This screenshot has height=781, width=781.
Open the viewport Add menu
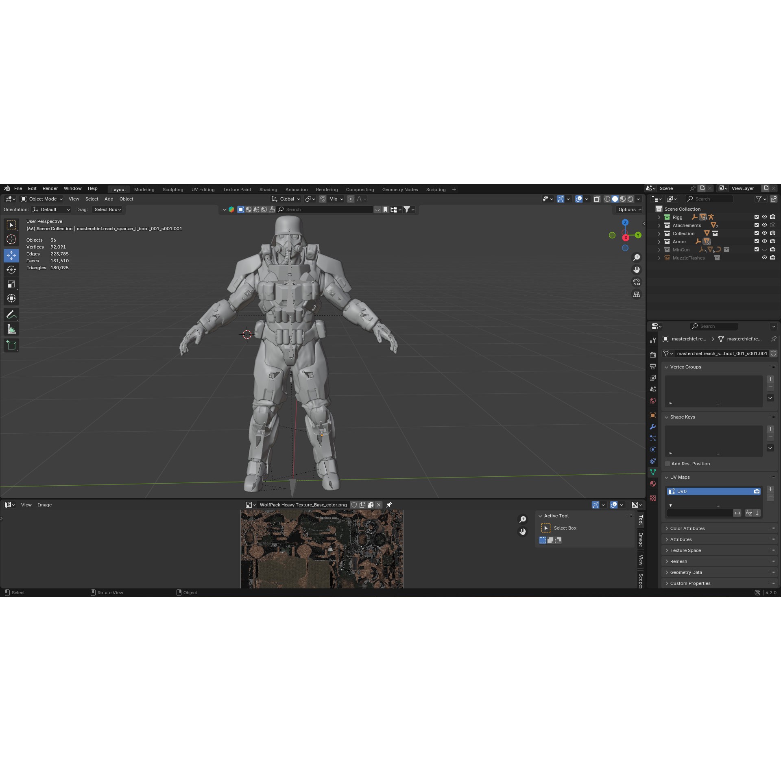(x=109, y=199)
